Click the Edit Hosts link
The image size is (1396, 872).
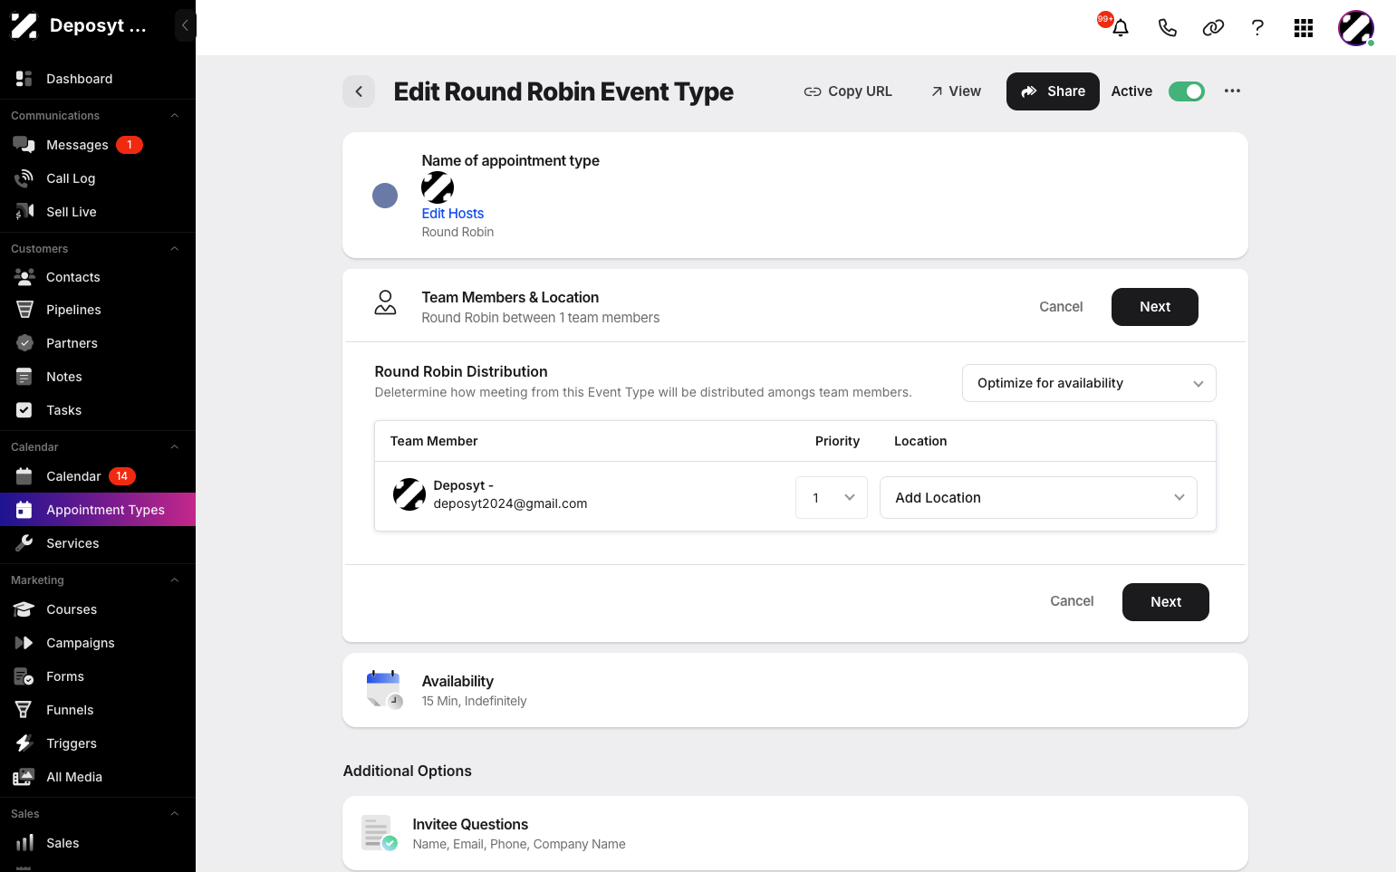coord(453,214)
